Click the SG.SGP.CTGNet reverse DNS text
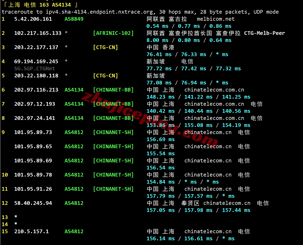Image resolution: width=303 pixels, height=245 pixels. (x=35, y=68)
